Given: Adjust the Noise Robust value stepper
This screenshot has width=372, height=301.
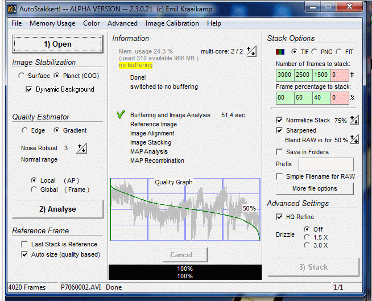Looking at the screenshot, I should pyautogui.click(x=82, y=149).
